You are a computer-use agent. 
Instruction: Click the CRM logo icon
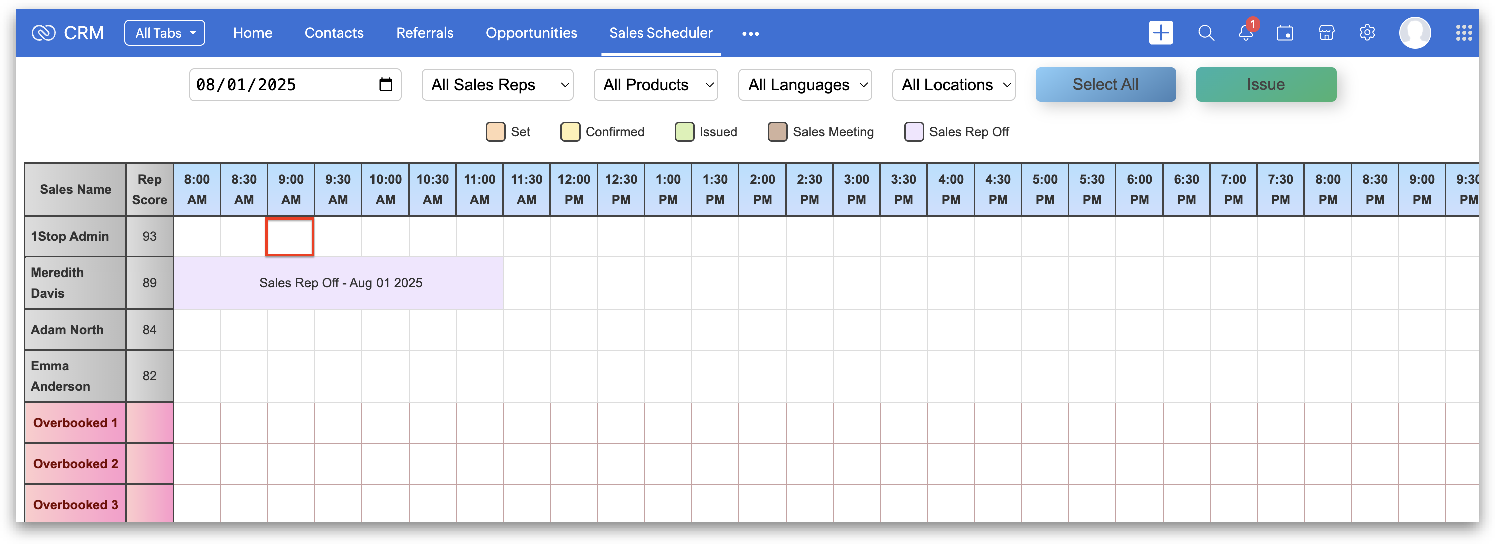tap(44, 33)
